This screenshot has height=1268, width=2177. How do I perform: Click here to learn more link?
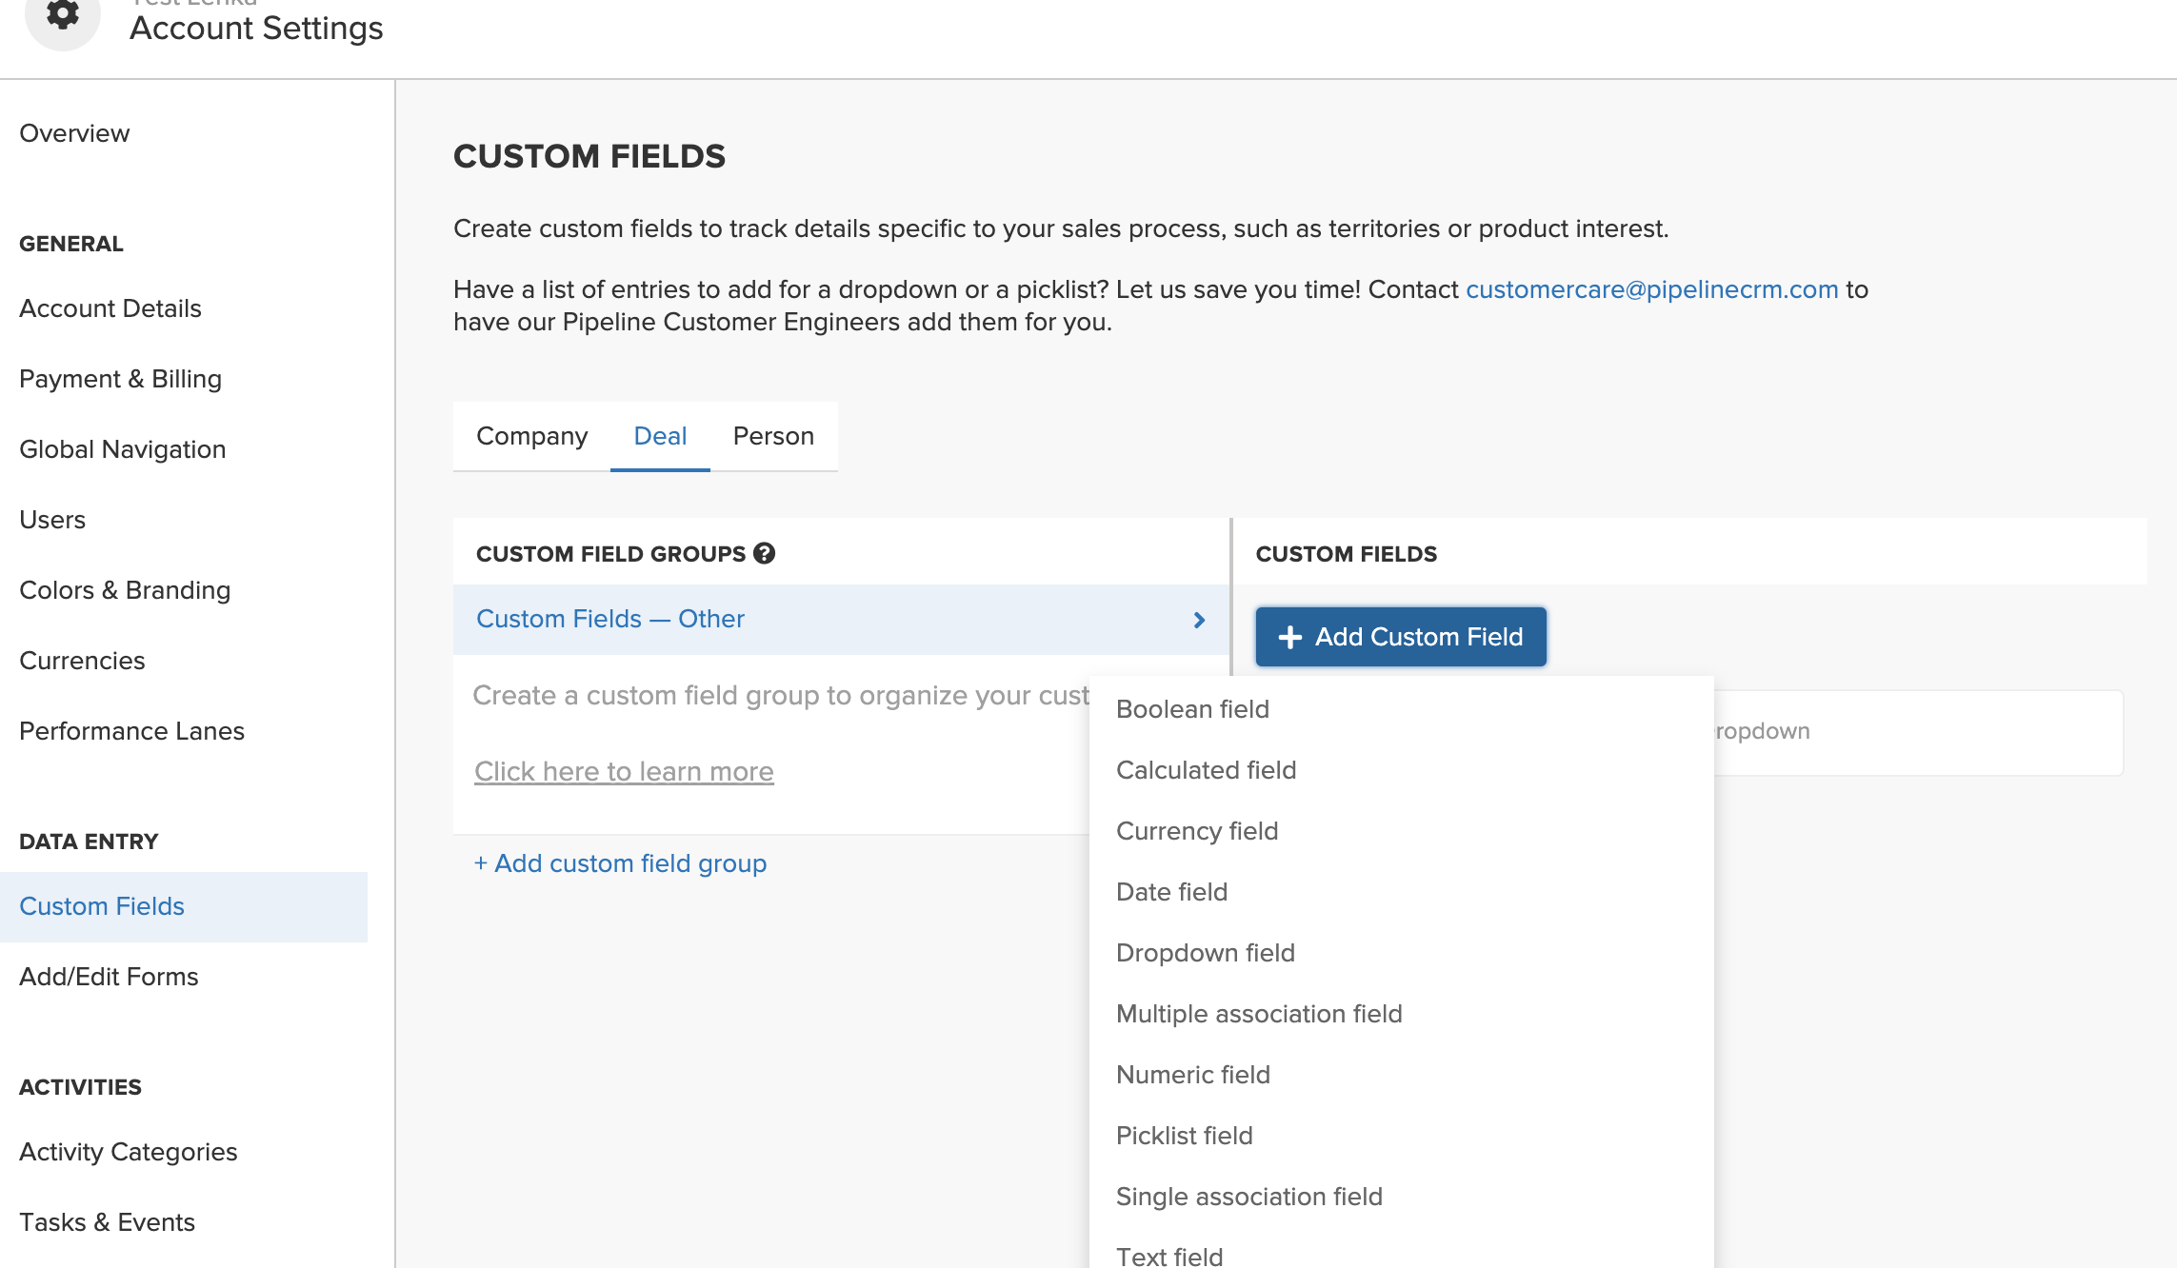tap(624, 771)
